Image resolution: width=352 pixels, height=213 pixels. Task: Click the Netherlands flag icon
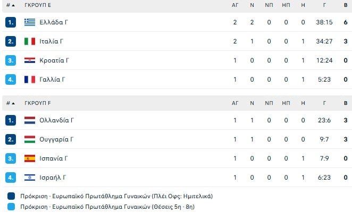click(30, 120)
